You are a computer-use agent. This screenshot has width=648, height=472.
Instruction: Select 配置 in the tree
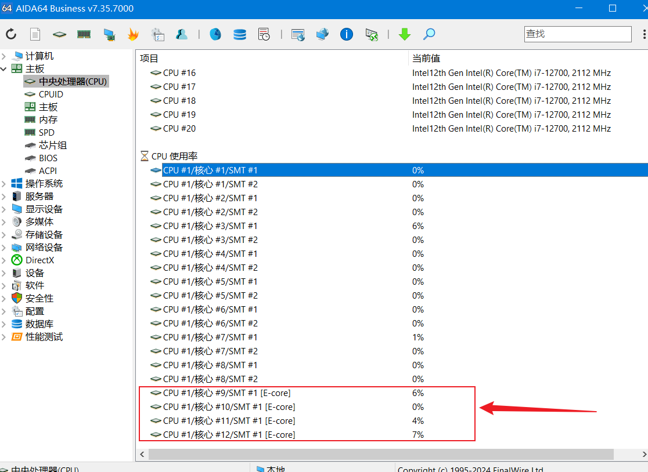(35, 311)
